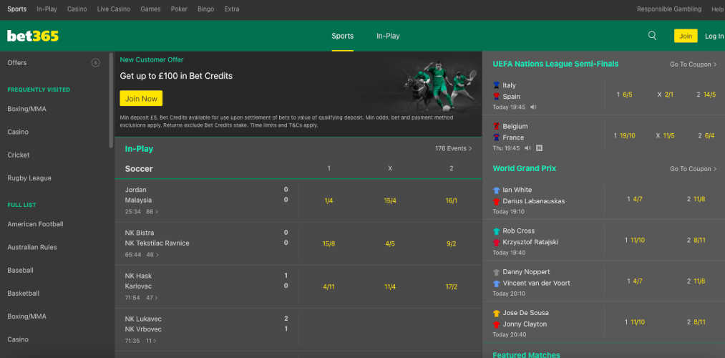The image size is (725, 358).
Task: Switch to In-Play tab in green header
Action: click(x=388, y=36)
